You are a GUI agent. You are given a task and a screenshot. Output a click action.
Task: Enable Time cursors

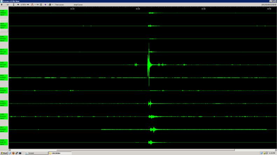(59, 5)
